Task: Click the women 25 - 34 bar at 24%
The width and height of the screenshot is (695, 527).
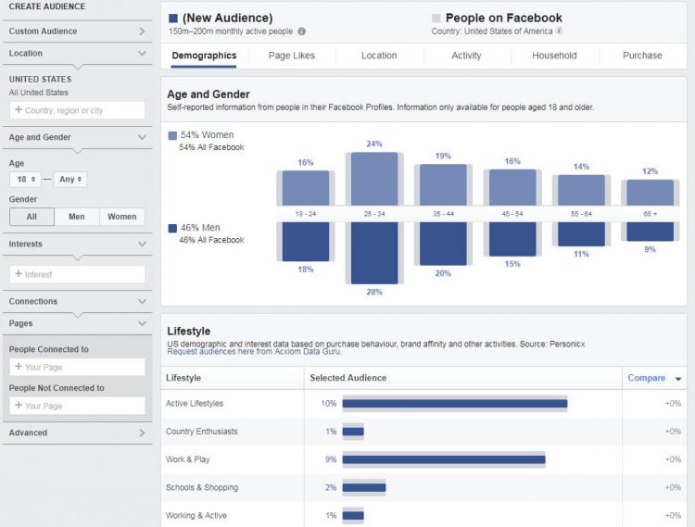Action: (374, 179)
